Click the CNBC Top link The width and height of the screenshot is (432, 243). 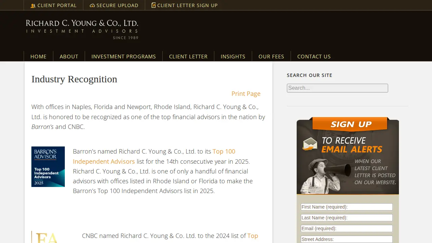tap(253, 236)
